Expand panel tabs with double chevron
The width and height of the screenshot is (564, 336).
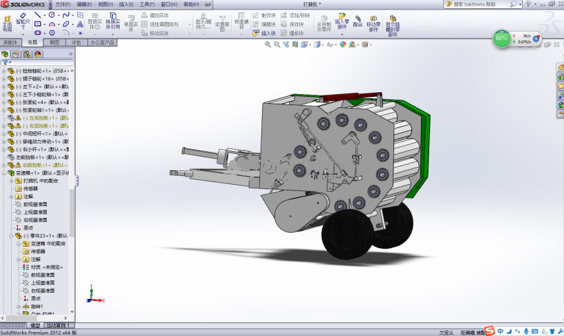coord(70,54)
